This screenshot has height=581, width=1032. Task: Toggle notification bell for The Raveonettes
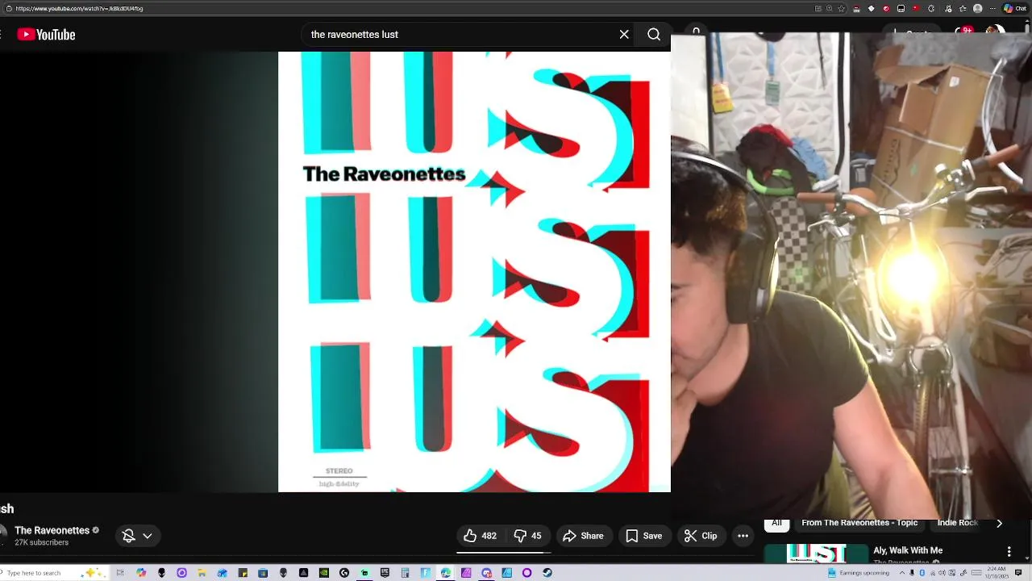pyautogui.click(x=128, y=536)
